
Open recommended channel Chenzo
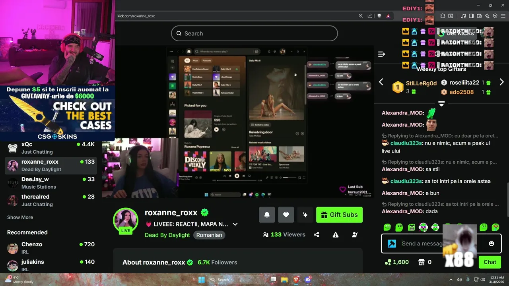(x=51, y=248)
